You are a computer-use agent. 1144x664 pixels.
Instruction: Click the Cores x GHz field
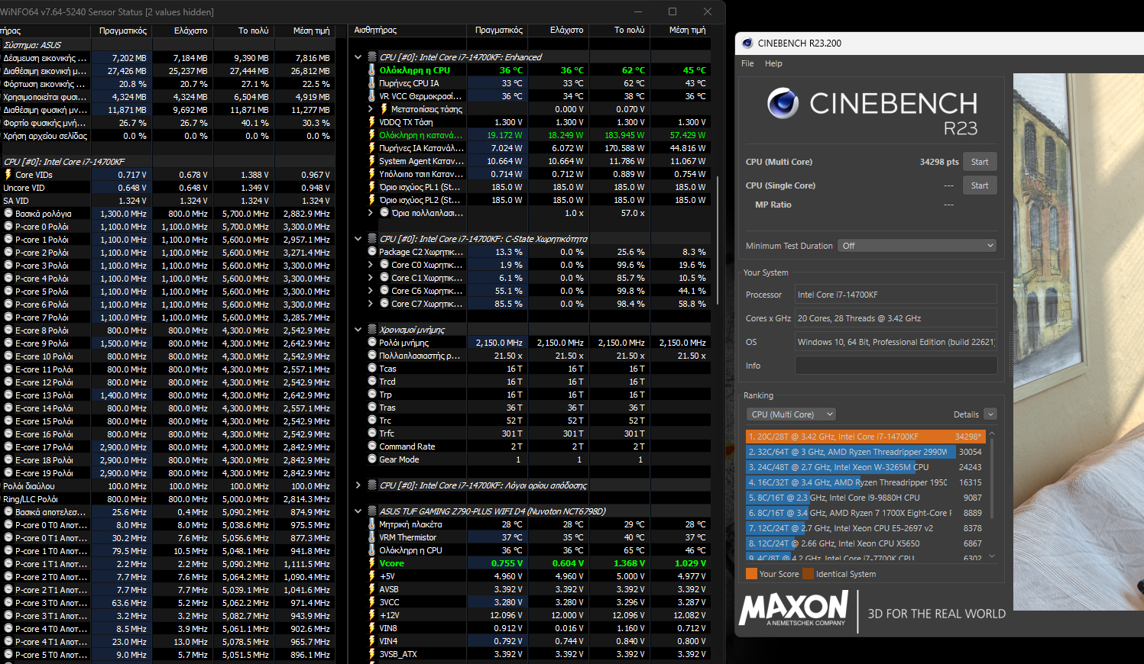[896, 318]
